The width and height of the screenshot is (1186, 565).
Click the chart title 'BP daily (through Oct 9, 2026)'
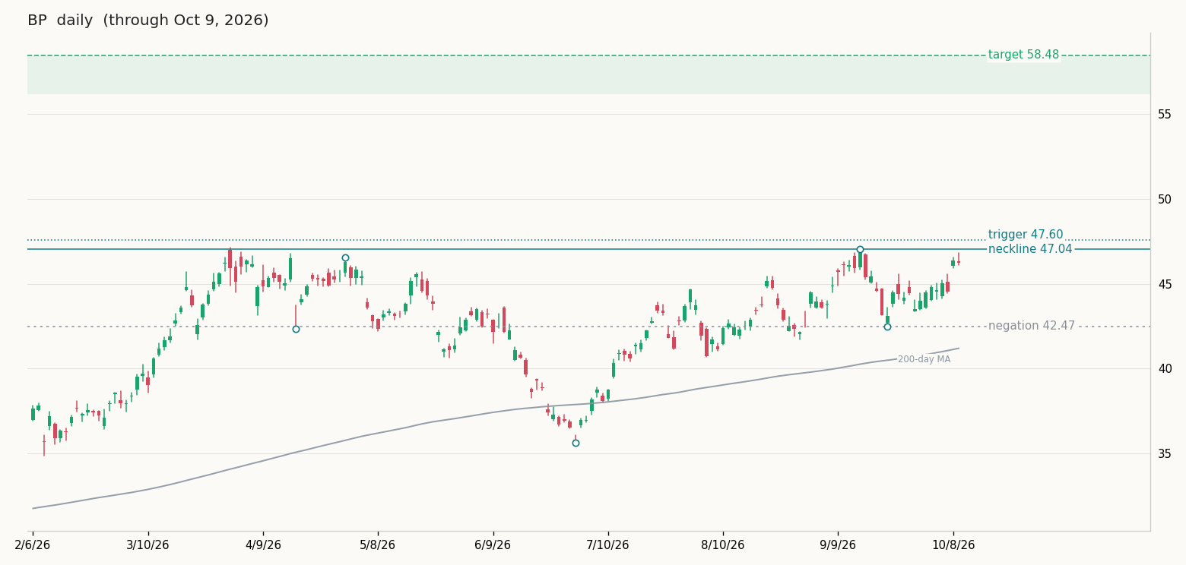tap(148, 21)
